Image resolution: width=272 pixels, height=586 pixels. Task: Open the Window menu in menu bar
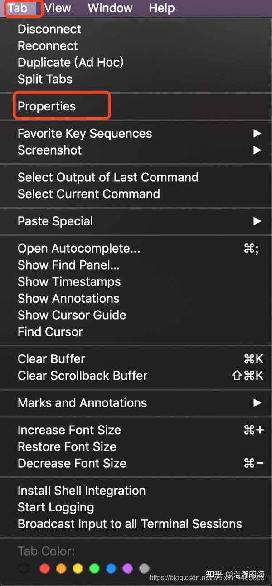pyautogui.click(x=110, y=8)
